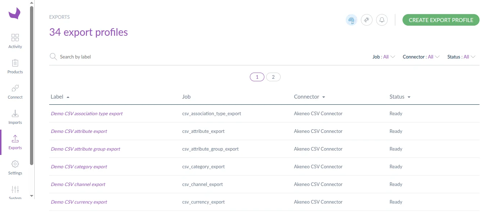Click the Akeneo logo
494x212 pixels.
click(x=15, y=13)
